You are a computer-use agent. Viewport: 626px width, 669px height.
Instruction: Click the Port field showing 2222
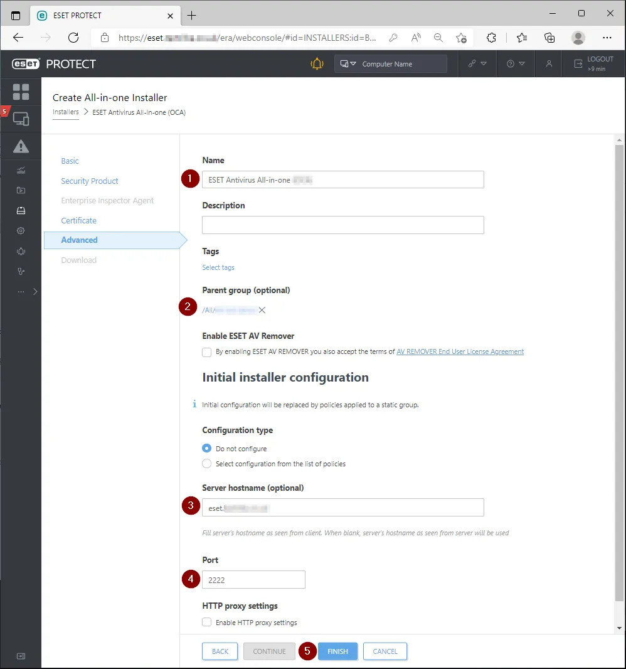(x=254, y=580)
